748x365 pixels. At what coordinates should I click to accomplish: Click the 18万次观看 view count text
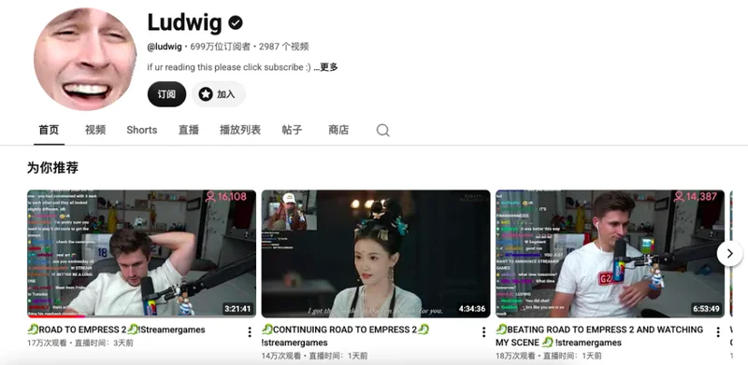click(x=515, y=356)
